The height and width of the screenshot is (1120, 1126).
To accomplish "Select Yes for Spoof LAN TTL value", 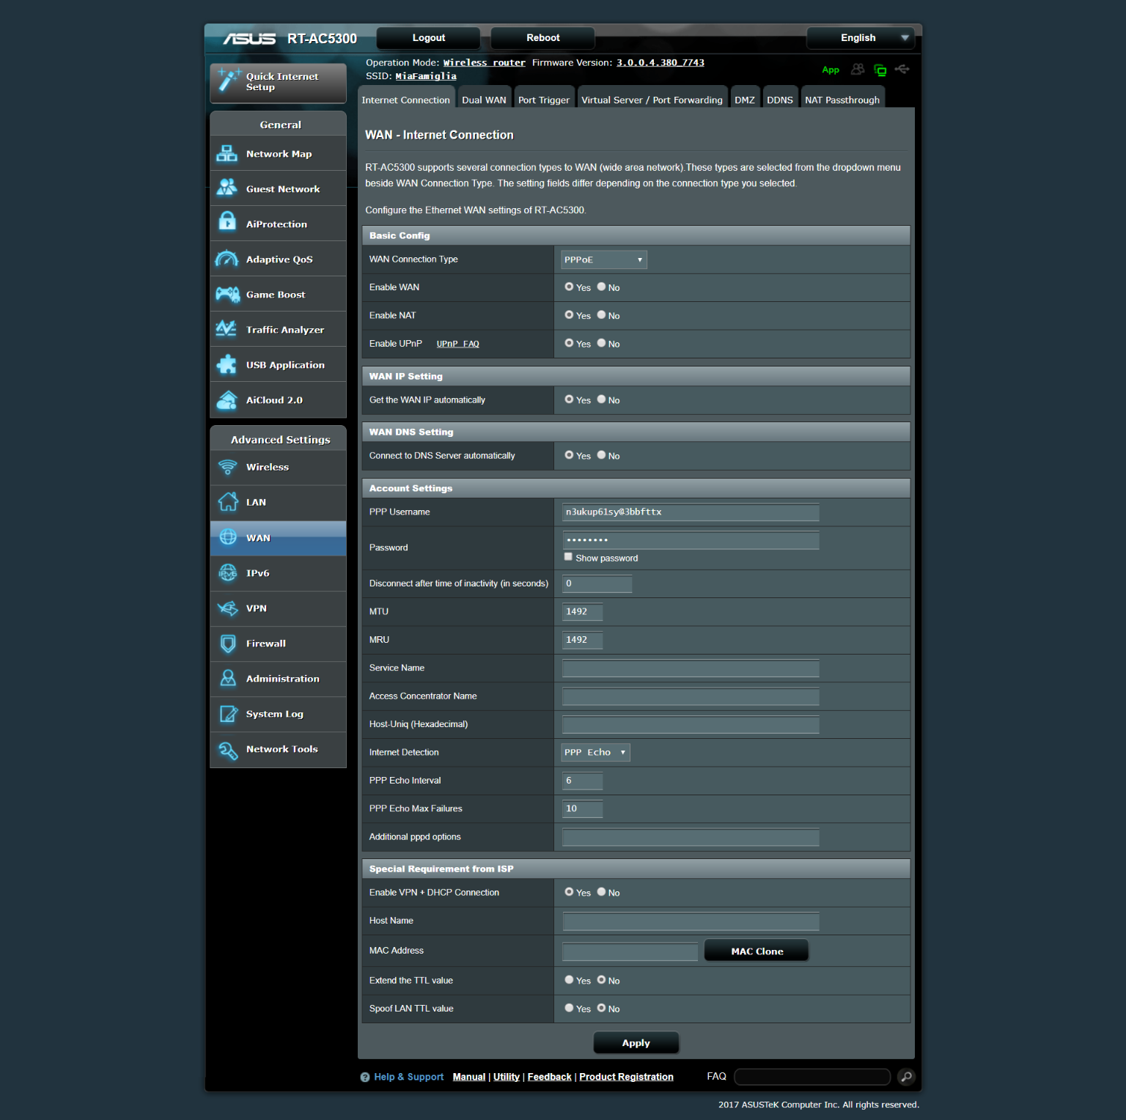I will point(569,1008).
